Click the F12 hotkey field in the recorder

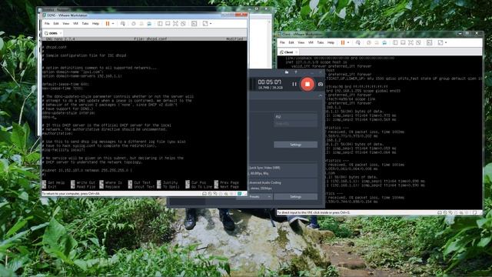point(295,117)
